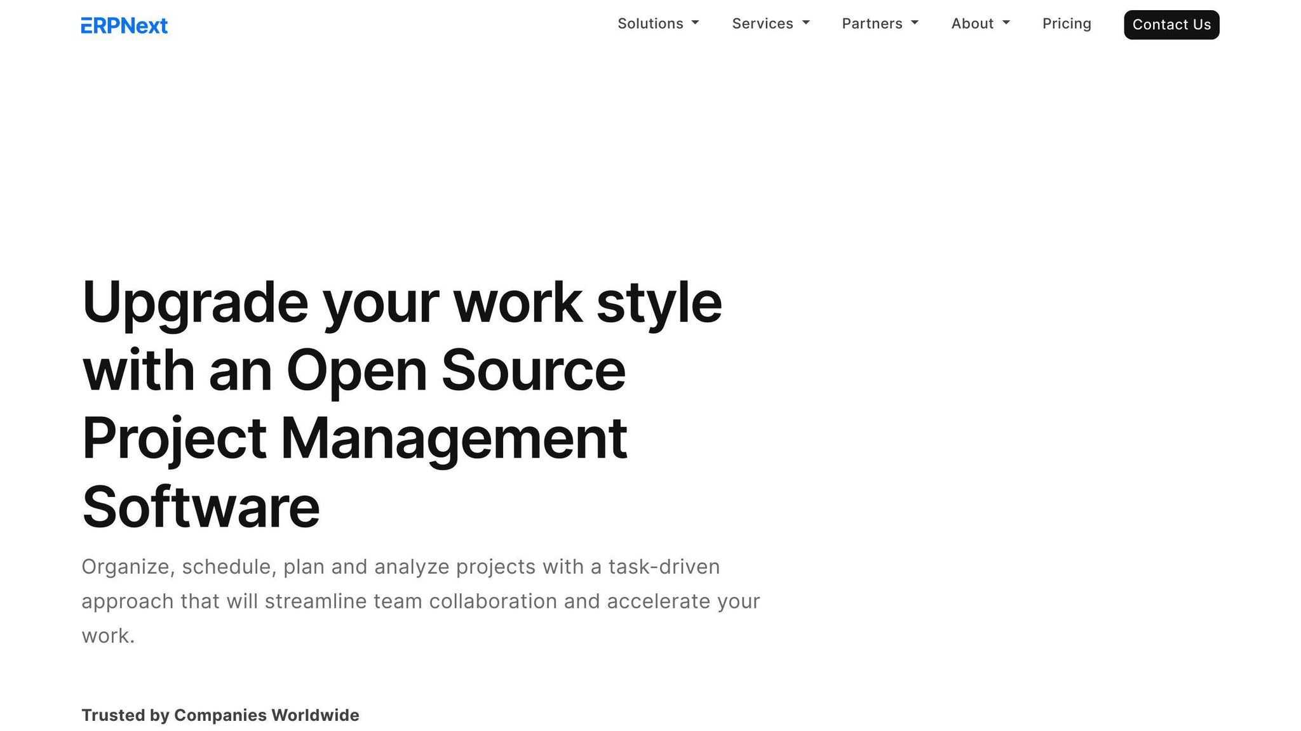The width and height of the screenshot is (1301, 731).
Task: Click the word 'Software' in the heading
Action: [201, 507]
